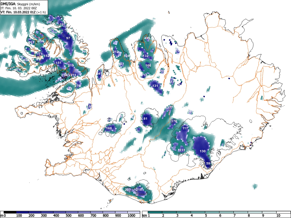
Task: Click the visibility value 130 in the southeast
Action: [x=203, y=151]
